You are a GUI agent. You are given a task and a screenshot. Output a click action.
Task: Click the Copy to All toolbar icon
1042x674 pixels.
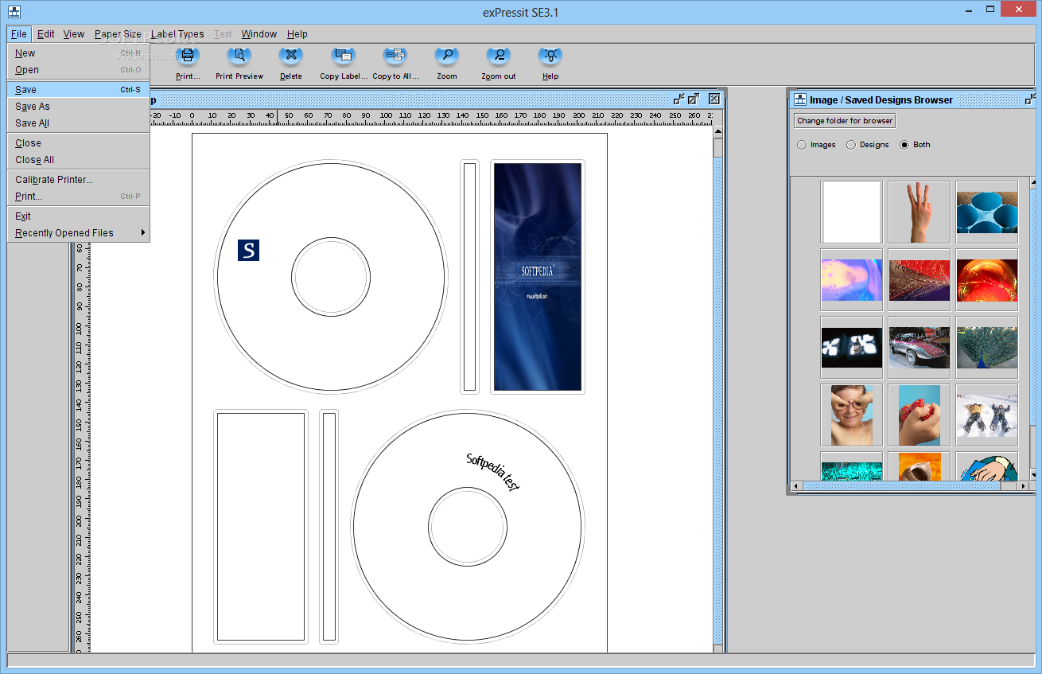tap(395, 56)
